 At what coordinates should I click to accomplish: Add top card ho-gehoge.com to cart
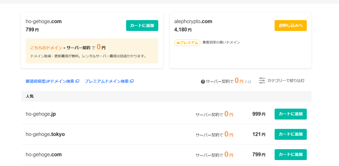pos(142,25)
